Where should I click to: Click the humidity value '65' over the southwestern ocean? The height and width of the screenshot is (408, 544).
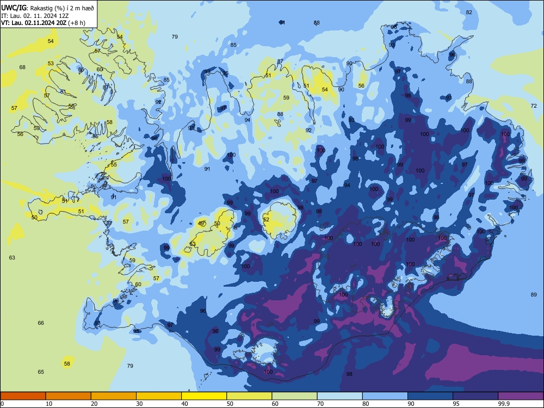pyautogui.click(x=41, y=372)
